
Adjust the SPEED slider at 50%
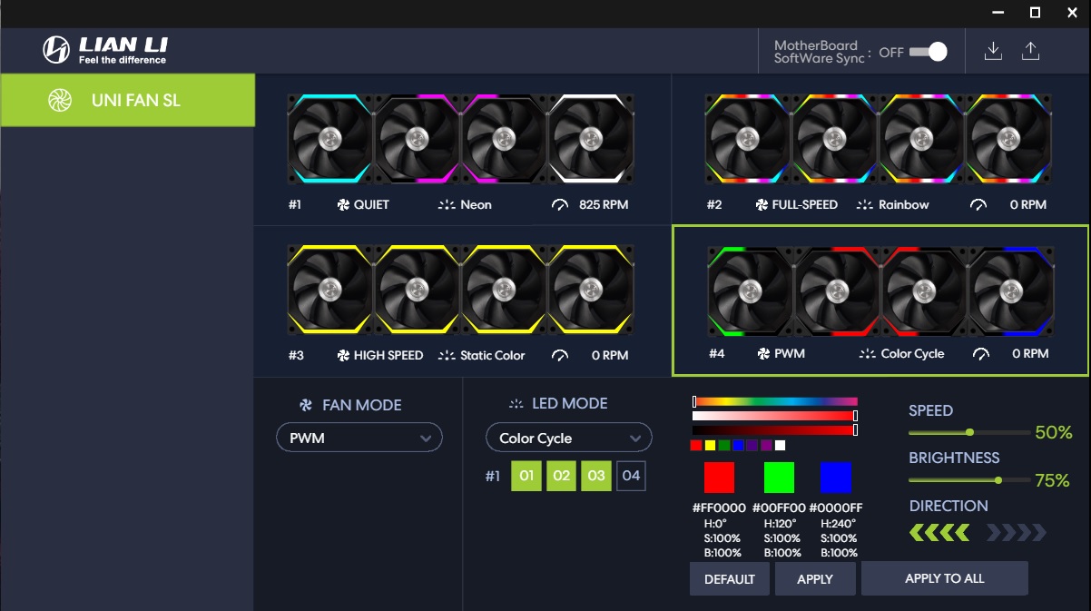coord(969,432)
